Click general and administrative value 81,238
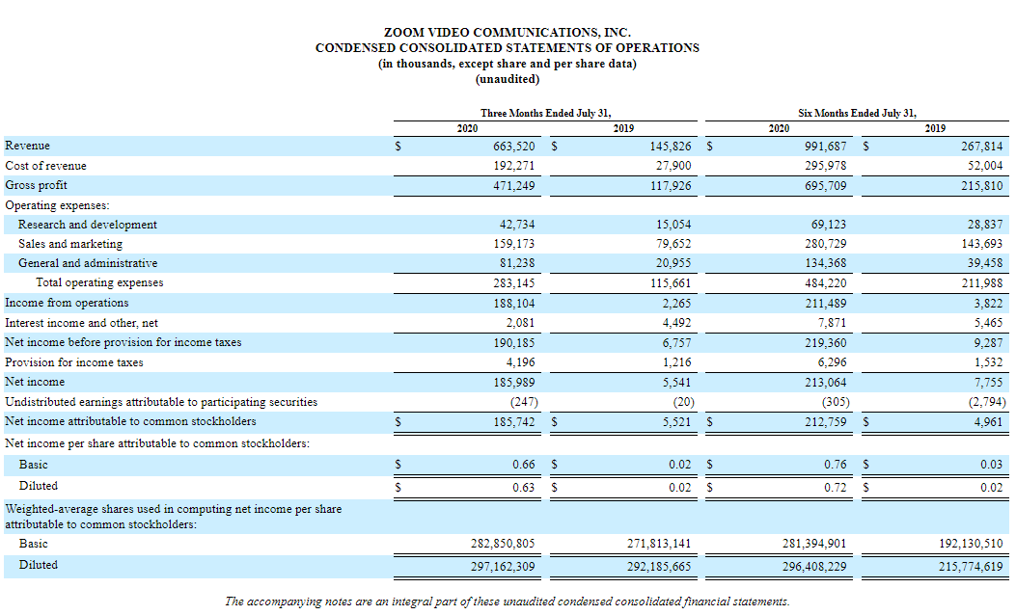The height and width of the screenshot is (615, 1016). (517, 263)
